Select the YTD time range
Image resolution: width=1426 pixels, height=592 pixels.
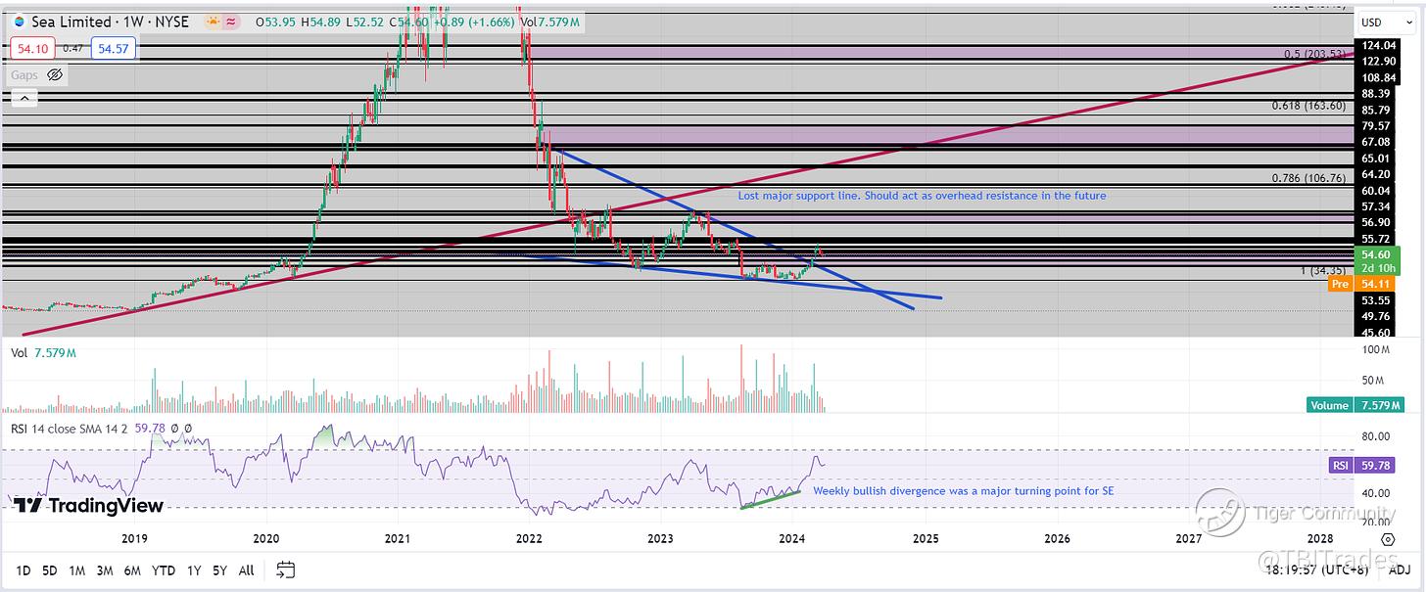pyautogui.click(x=163, y=569)
